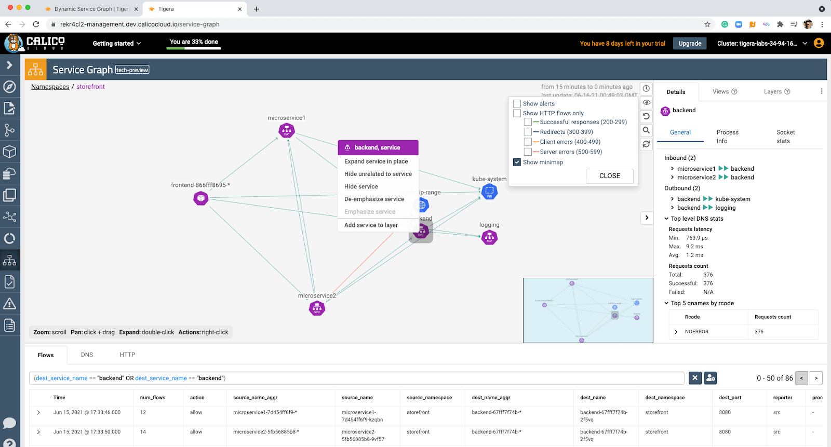Screen dimensions: 831x447
Task: Select the microservice1 service node
Action: click(x=287, y=130)
